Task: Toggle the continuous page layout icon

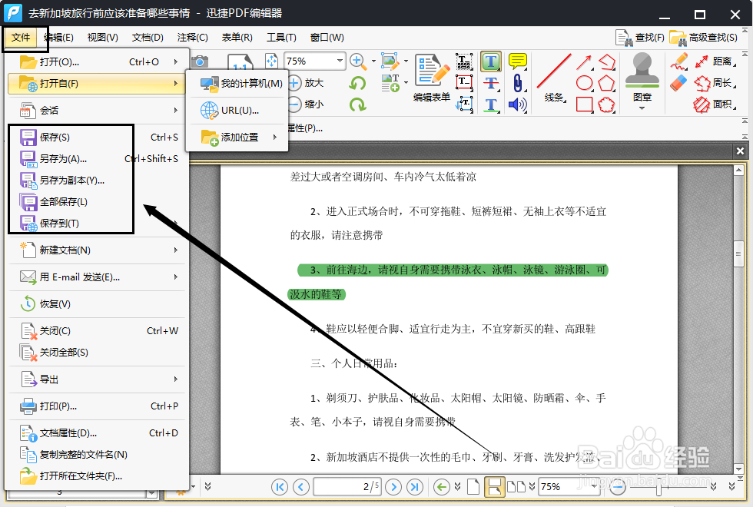Action: (494, 487)
